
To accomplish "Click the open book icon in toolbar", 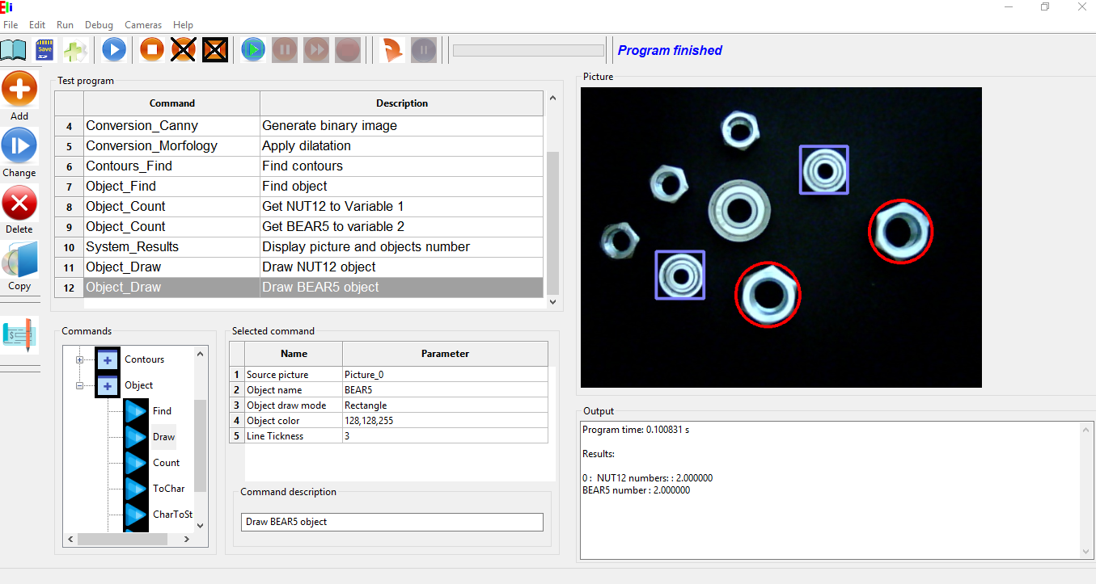I will (x=13, y=50).
